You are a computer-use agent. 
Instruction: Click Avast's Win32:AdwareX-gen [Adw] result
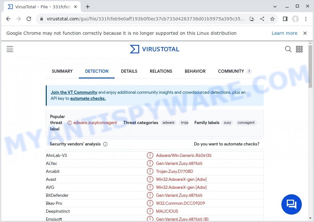pos(181,179)
